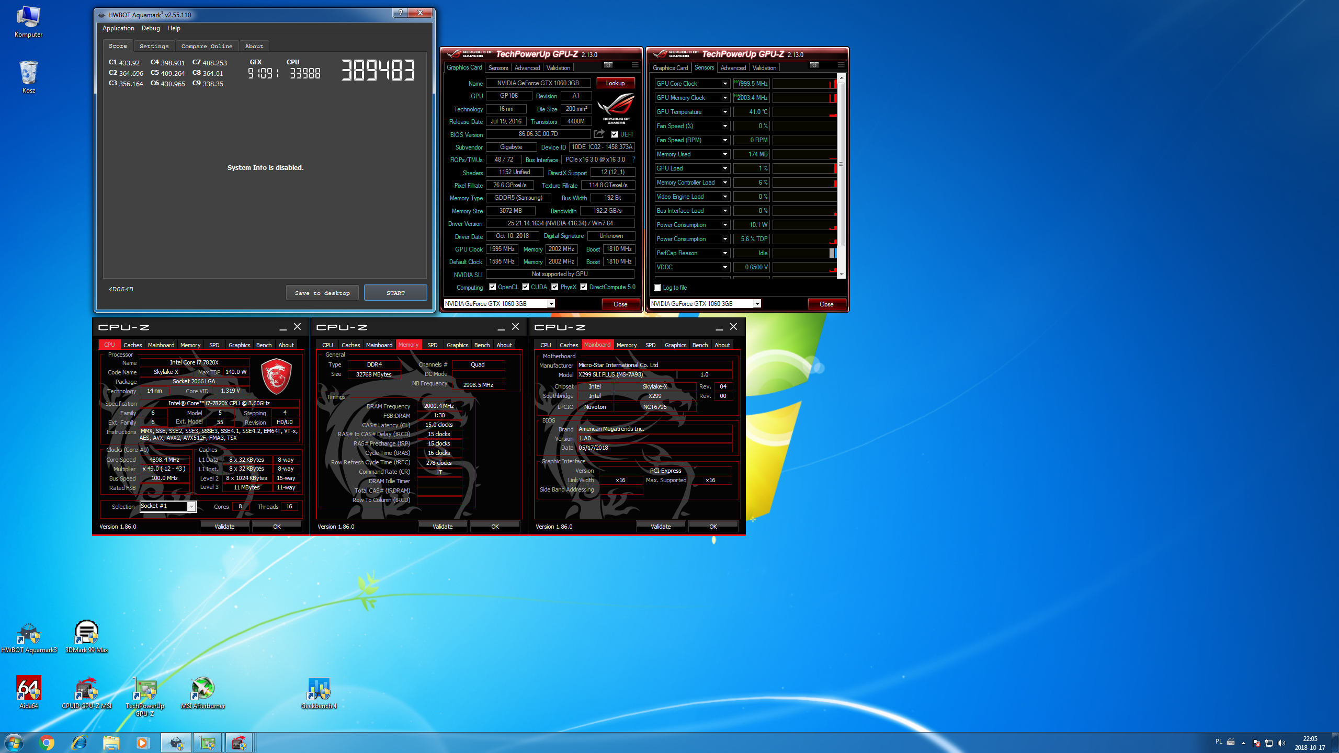Switch to Compare Online tab in Aquamark
Viewport: 1339px width, 753px height.
[x=207, y=46]
